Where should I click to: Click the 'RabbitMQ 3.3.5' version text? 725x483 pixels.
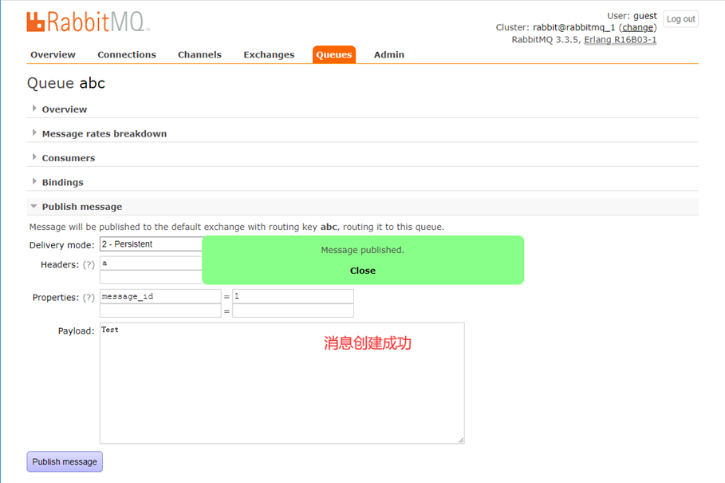coord(545,40)
